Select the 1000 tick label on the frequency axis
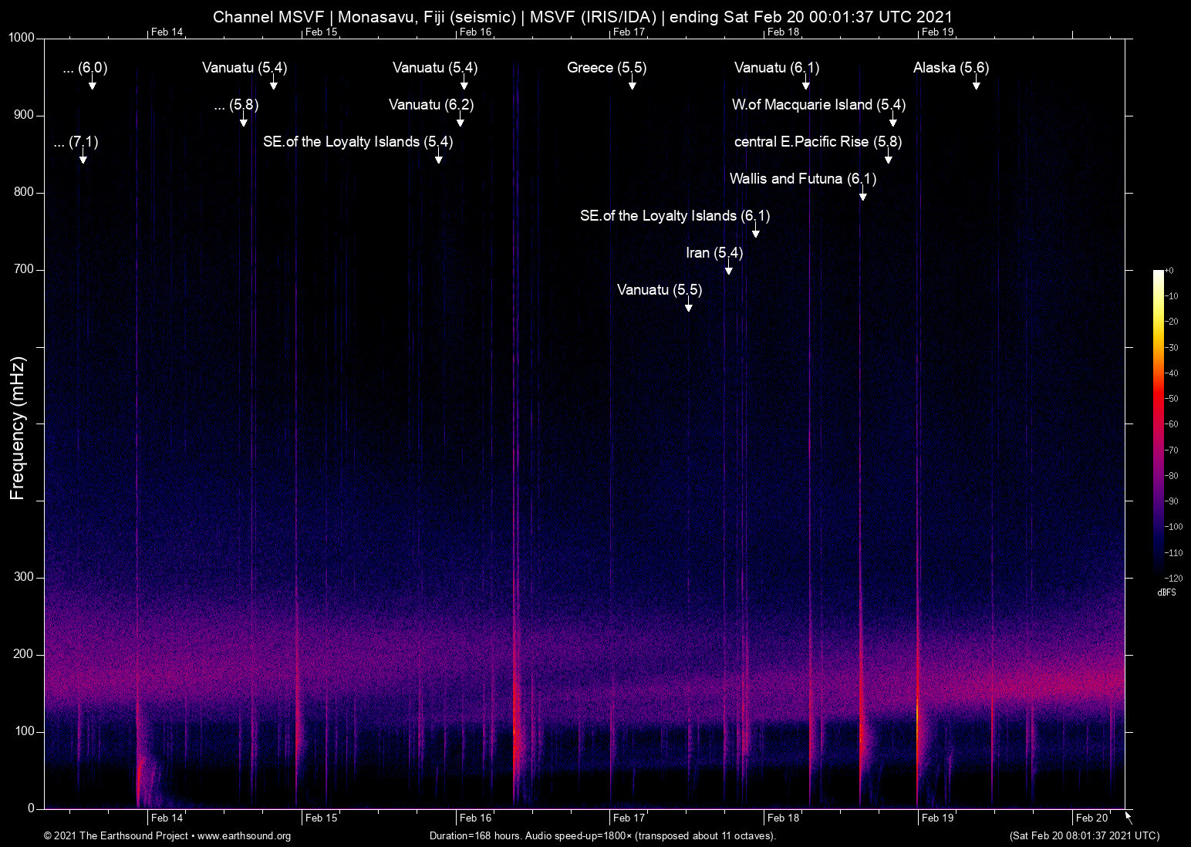 point(21,38)
